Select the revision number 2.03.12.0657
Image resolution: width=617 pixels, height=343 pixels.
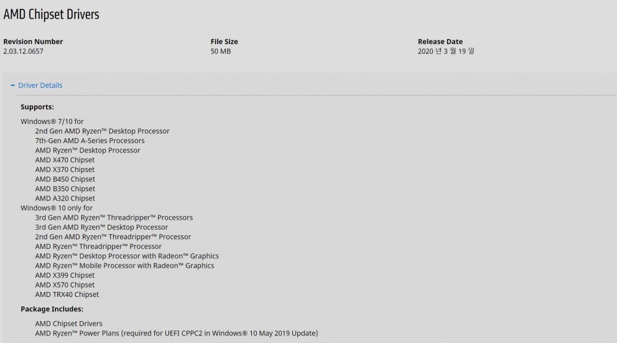click(x=23, y=52)
